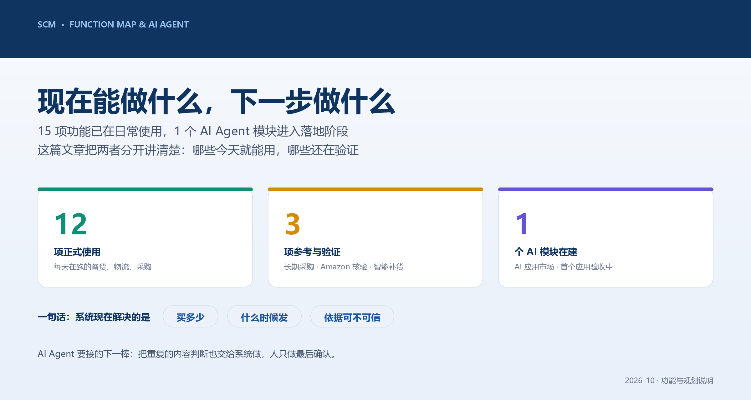Viewport: 751px width, 400px height.
Task: Click the orange number 3
Action: click(293, 224)
